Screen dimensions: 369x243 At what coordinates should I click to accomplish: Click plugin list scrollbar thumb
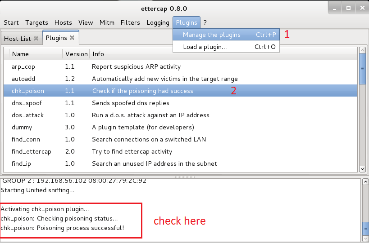(x=362, y=68)
